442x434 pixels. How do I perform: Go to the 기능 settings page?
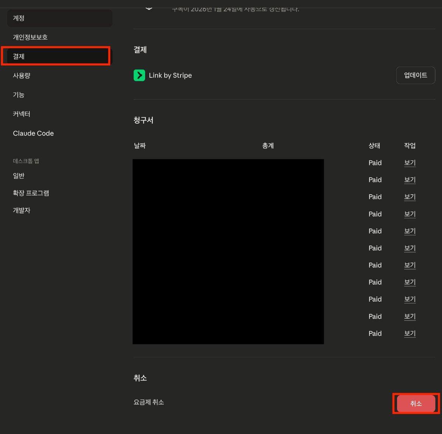[19, 95]
